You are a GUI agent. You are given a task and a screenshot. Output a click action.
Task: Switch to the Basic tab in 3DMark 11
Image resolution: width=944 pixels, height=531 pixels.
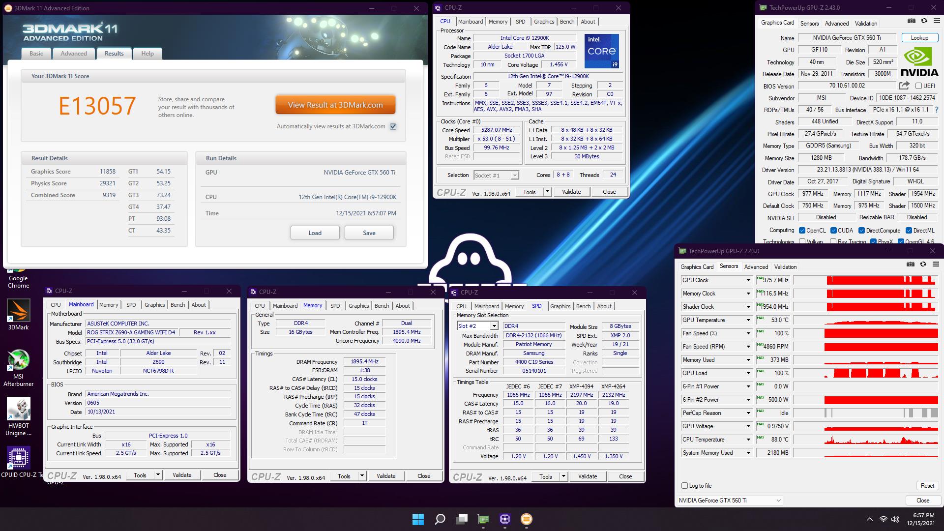(36, 54)
